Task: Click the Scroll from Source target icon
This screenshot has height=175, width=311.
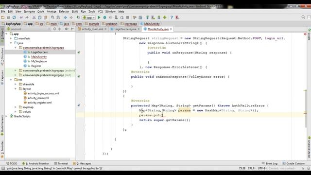Action: pos(54,29)
